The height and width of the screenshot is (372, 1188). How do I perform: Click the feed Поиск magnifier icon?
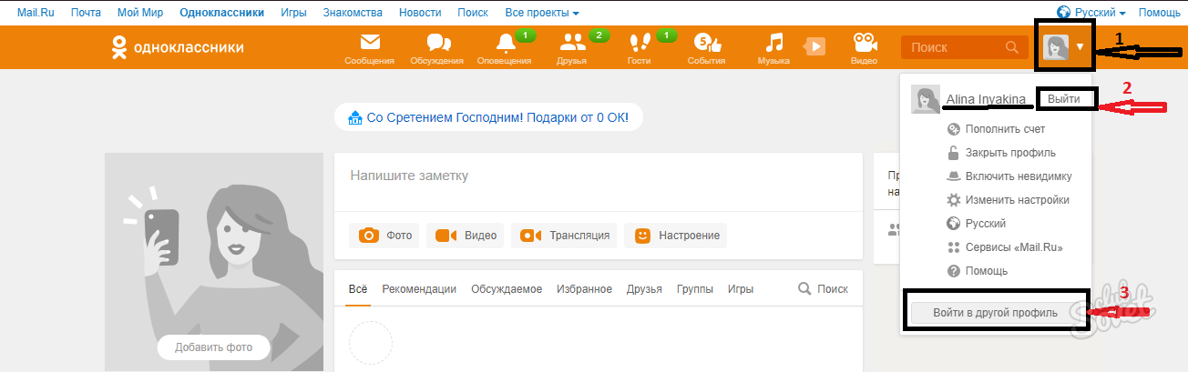click(804, 289)
